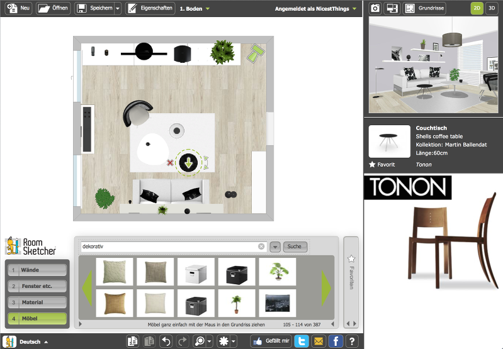The image size is (503, 349).
Task: Open the search options dropdown arrow
Action: [x=275, y=247]
